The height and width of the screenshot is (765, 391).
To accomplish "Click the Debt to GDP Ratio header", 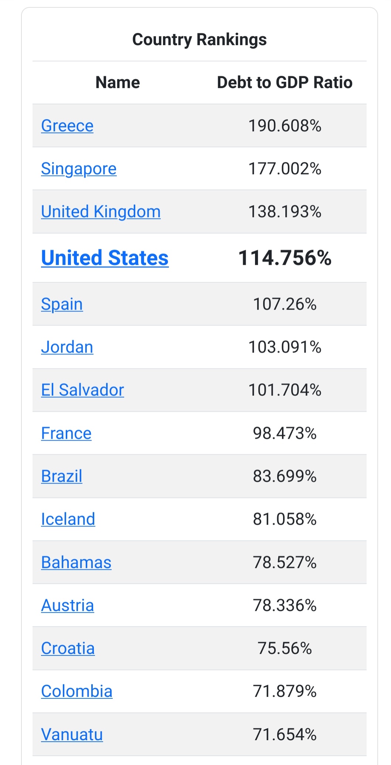I will [285, 82].
